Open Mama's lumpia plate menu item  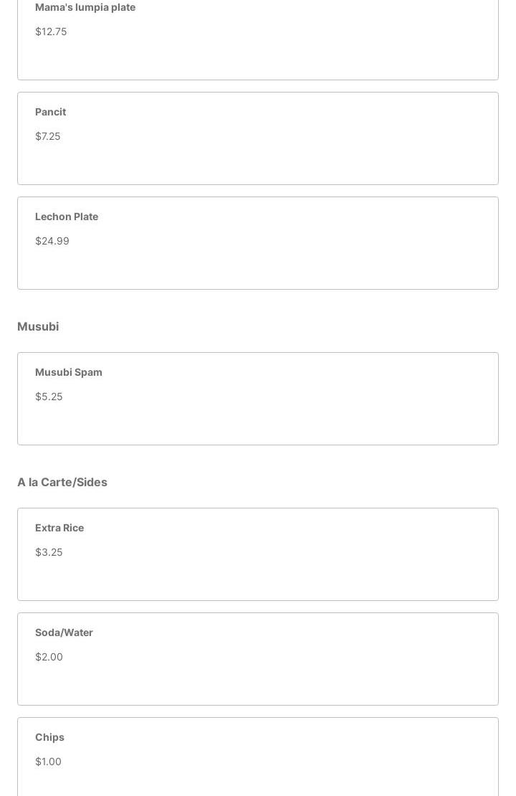point(258,39)
